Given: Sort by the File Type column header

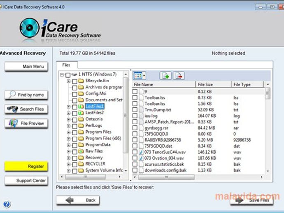Looking at the screenshot, I should click(x=247, y=85).
